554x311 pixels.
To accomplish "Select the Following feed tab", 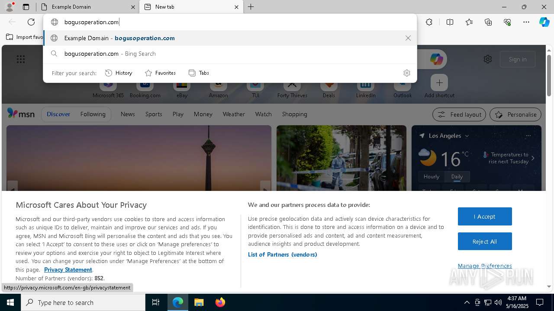I will coord(93,114).
